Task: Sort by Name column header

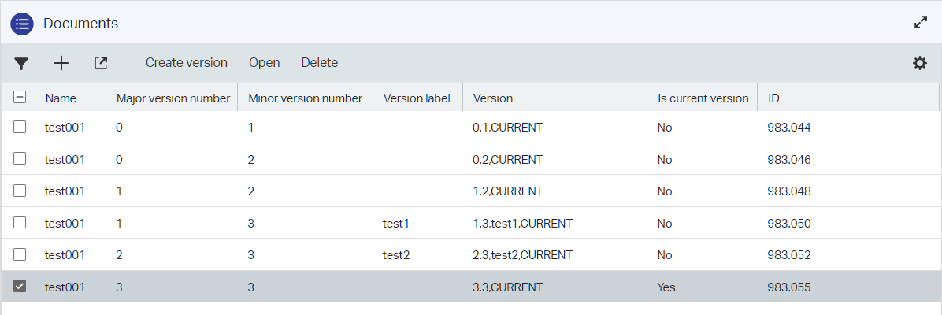Action: (61, 98)
